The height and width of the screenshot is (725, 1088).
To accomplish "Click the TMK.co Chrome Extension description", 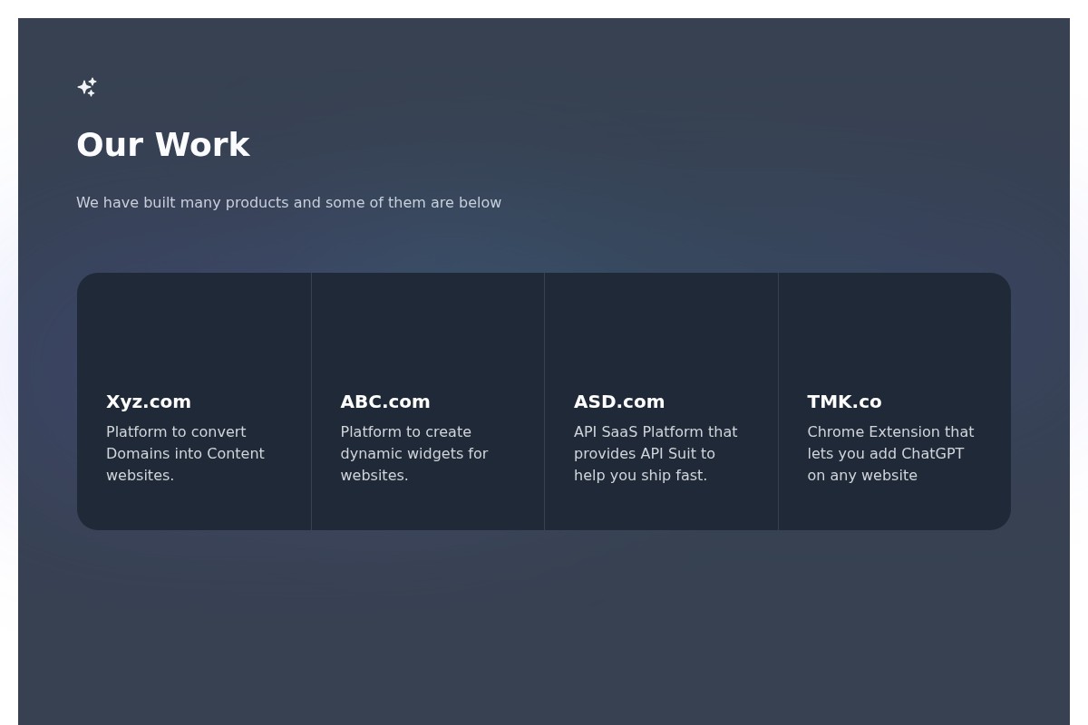I will point(890,453).
